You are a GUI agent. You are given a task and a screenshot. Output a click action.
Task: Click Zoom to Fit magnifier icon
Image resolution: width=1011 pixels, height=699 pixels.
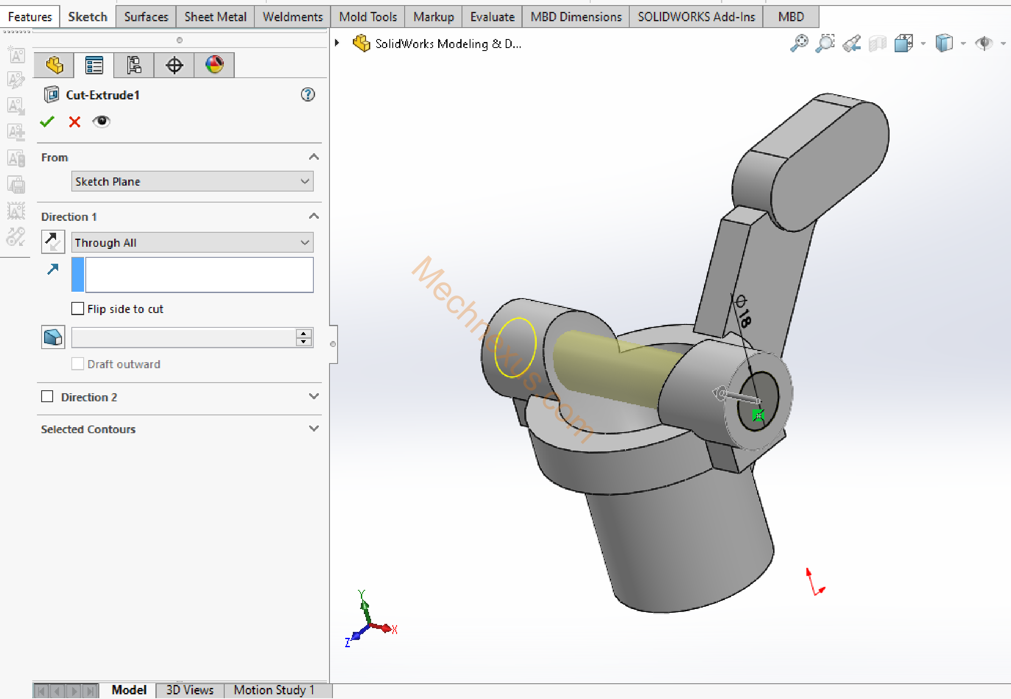coord(799,43)
